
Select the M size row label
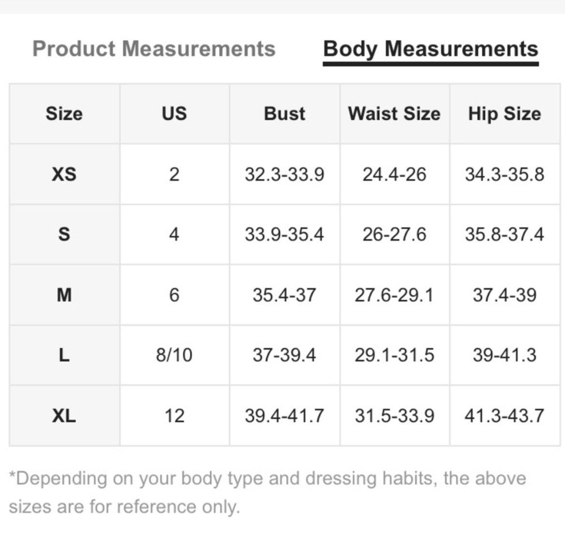click(64, 295)
